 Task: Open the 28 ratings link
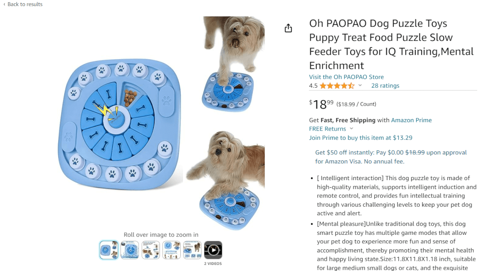point(385,86)
